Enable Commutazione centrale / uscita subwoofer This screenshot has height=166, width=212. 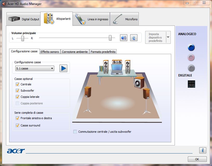pos(75,132)
